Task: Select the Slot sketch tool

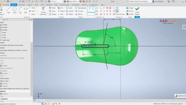Action: point(26,10)
